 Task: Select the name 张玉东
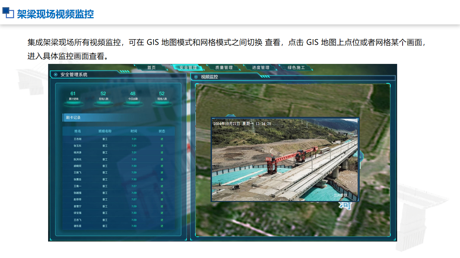coord(78,146)
